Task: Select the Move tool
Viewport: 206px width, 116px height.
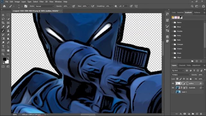Action: click(x=3, y=15)
